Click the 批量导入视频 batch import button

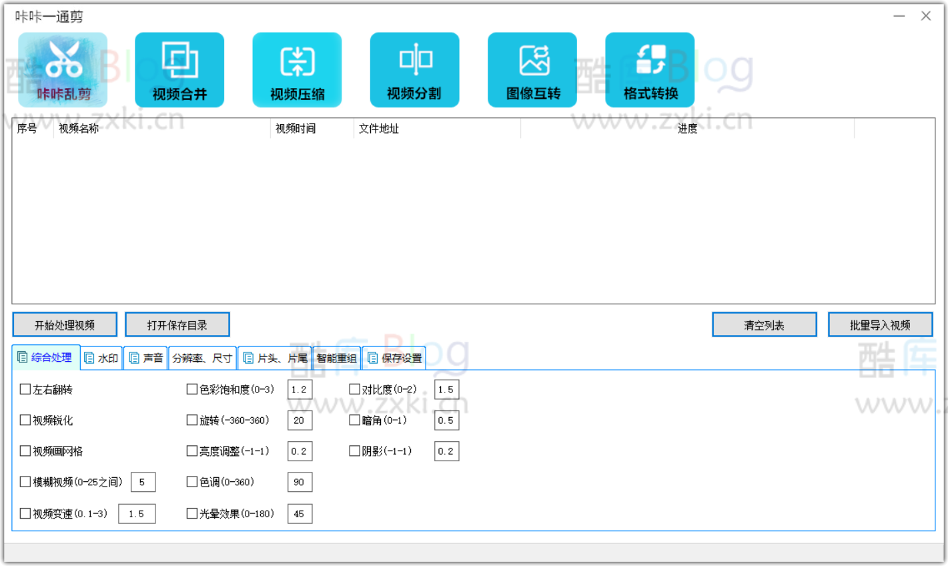[881, 324]
